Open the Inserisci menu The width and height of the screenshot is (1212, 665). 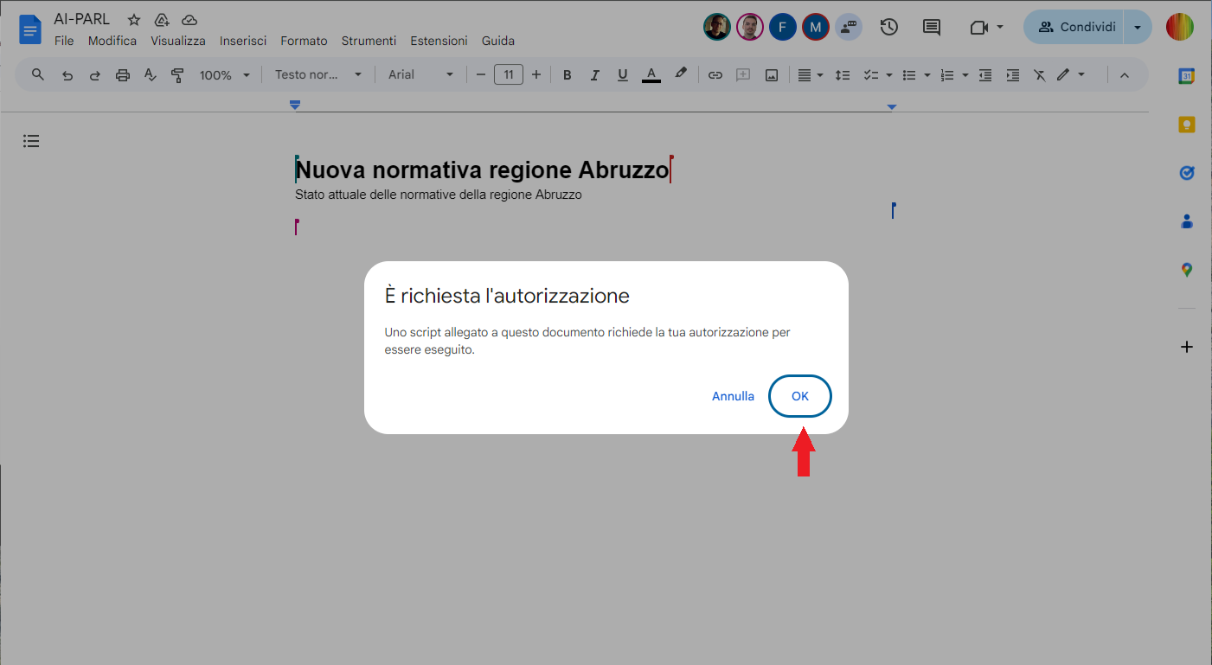243,40
